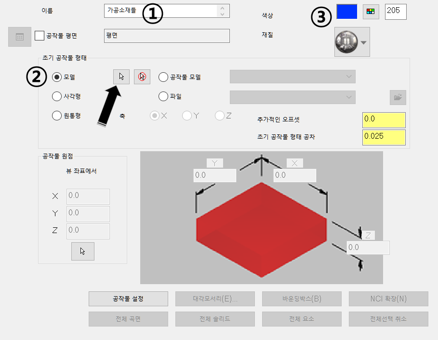
Task: Click the 평면 text field
Action: 167,36
